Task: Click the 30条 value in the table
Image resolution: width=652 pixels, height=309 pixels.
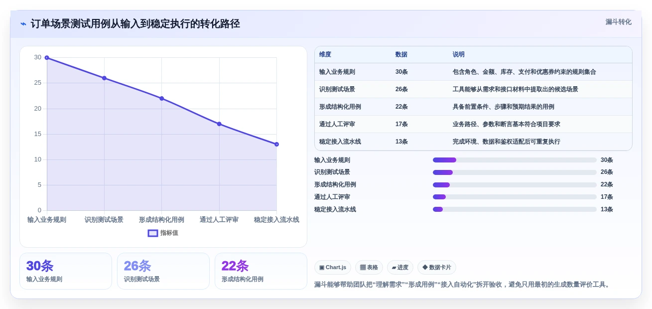Action: [x=401, y=72]
